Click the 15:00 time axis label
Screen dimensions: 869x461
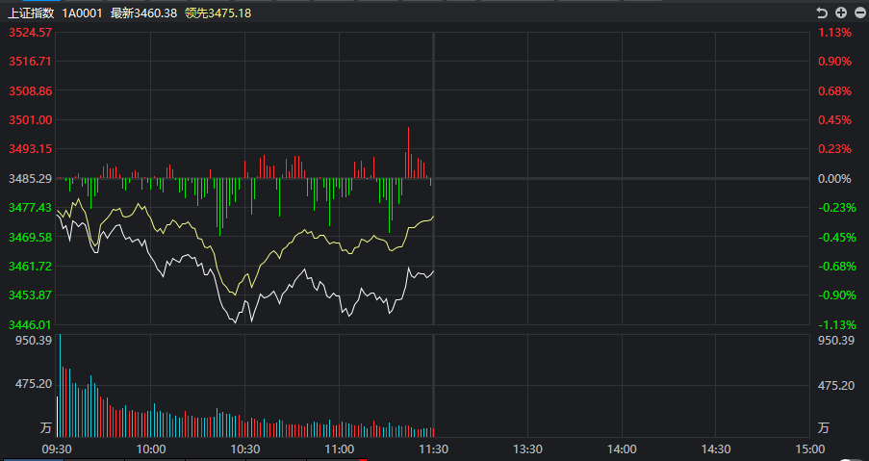pyautogui.click(x=809, y=448)
